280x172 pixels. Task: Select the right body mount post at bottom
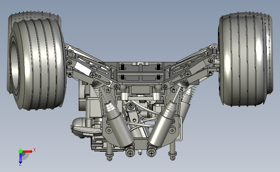tap(172, 150)
